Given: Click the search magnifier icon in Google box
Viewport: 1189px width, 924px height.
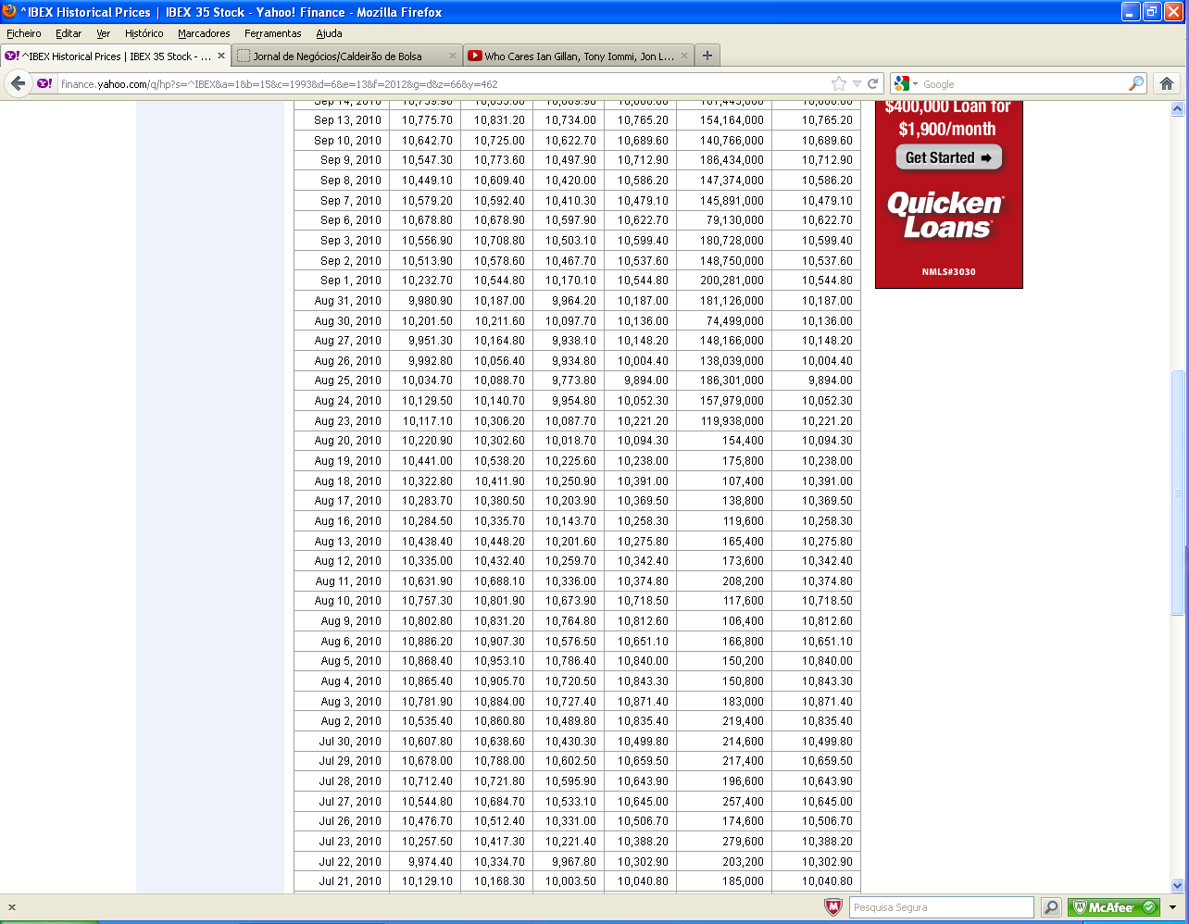Looking at the screenshot, I should [x=1135, y=83].
